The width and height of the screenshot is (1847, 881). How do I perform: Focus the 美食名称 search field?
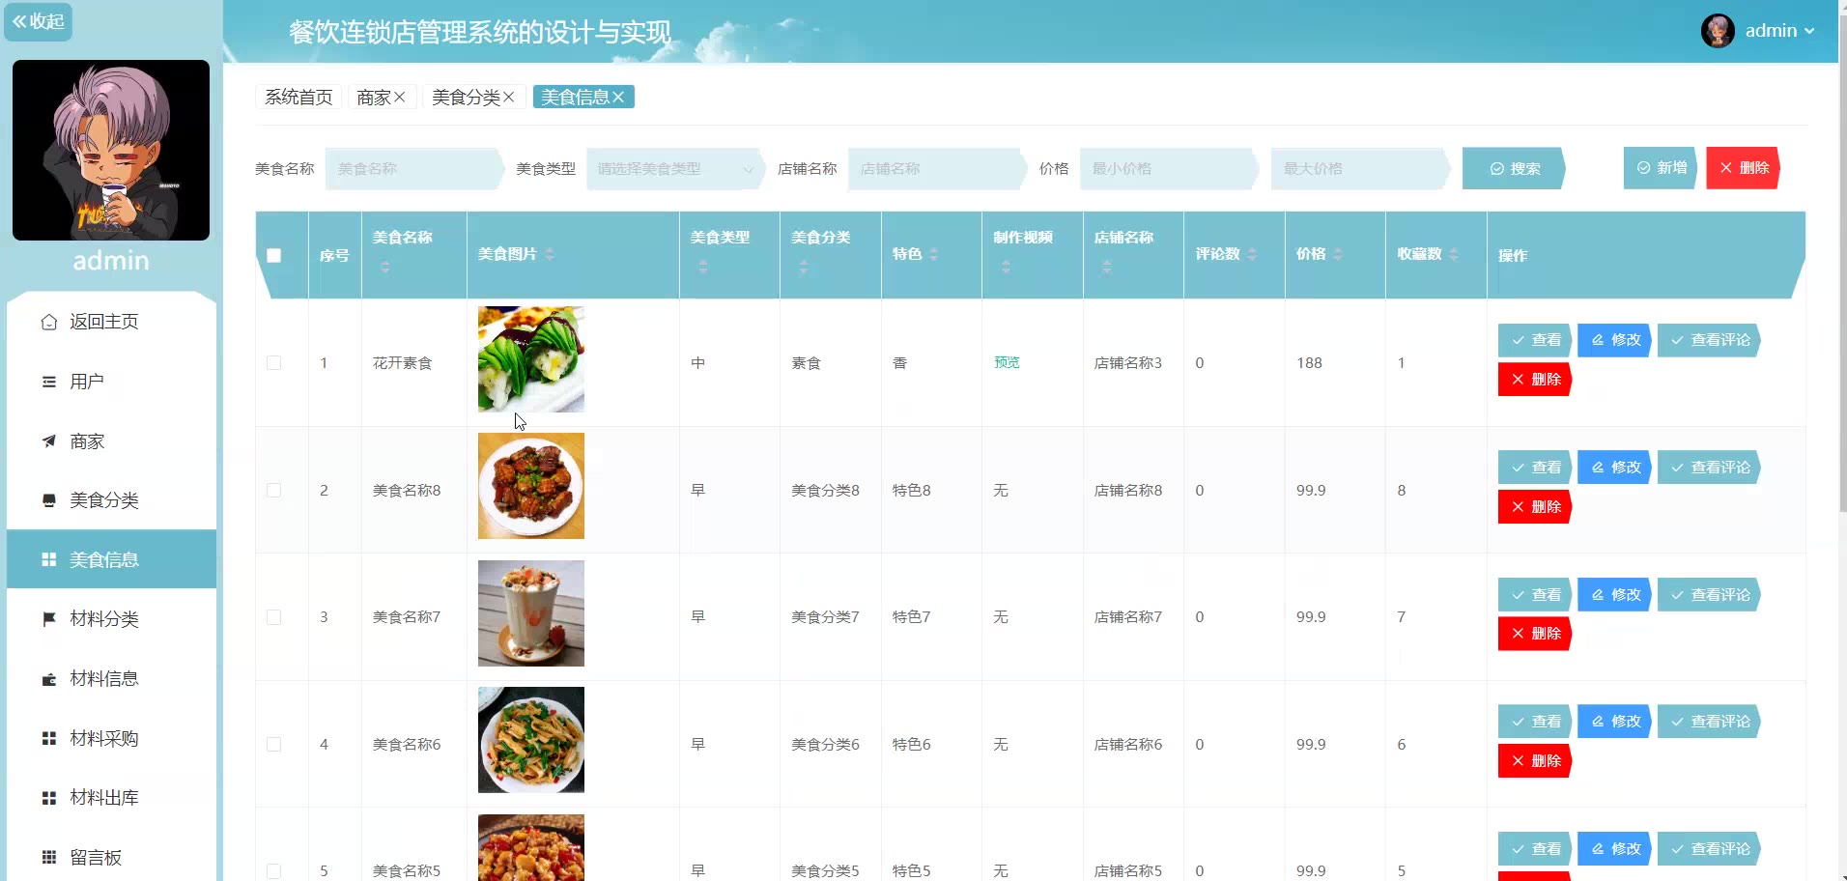coord(413,168)
